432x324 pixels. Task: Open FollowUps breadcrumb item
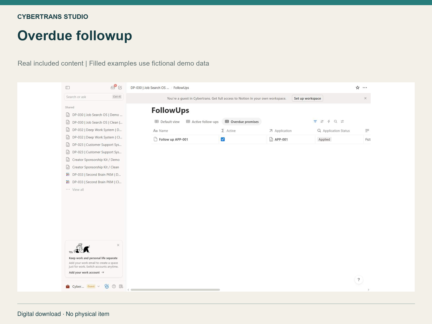181,88
